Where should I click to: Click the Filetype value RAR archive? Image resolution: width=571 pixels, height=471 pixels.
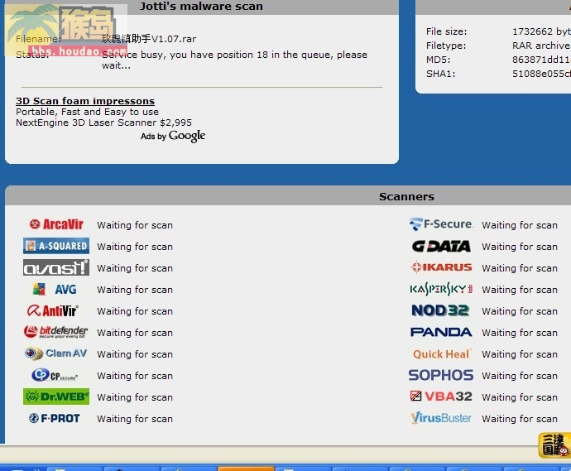coord(541,46)
